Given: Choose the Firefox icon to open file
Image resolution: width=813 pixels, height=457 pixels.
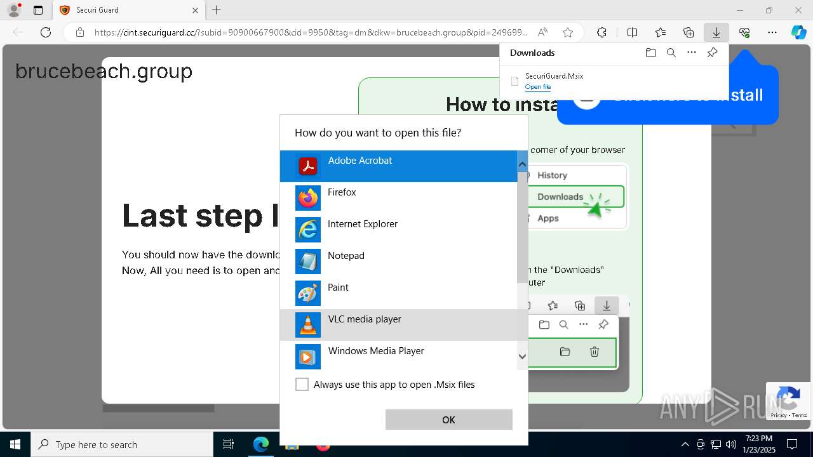Looking at the screenshot, I should click(308, 198).
